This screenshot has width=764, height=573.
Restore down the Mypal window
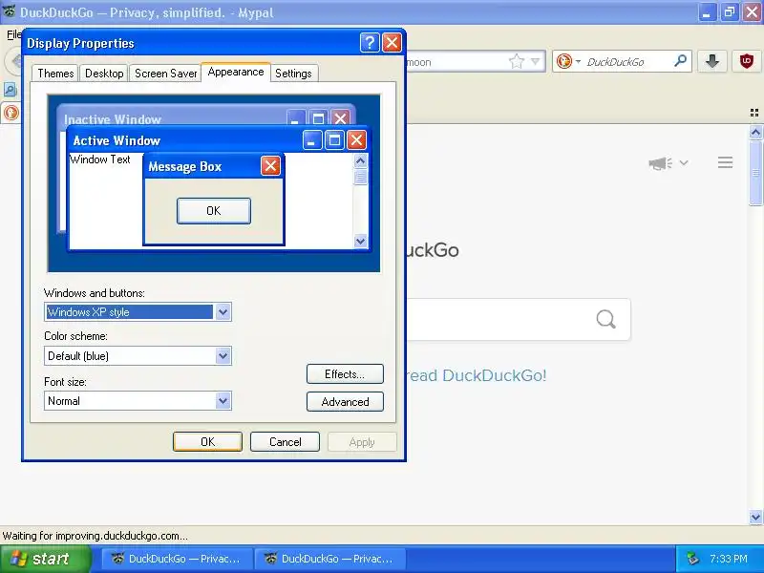tap(730, 12)
